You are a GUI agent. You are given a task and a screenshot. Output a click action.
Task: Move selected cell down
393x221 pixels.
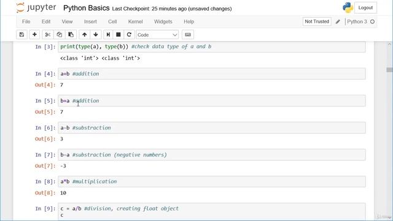coord(96,34)
